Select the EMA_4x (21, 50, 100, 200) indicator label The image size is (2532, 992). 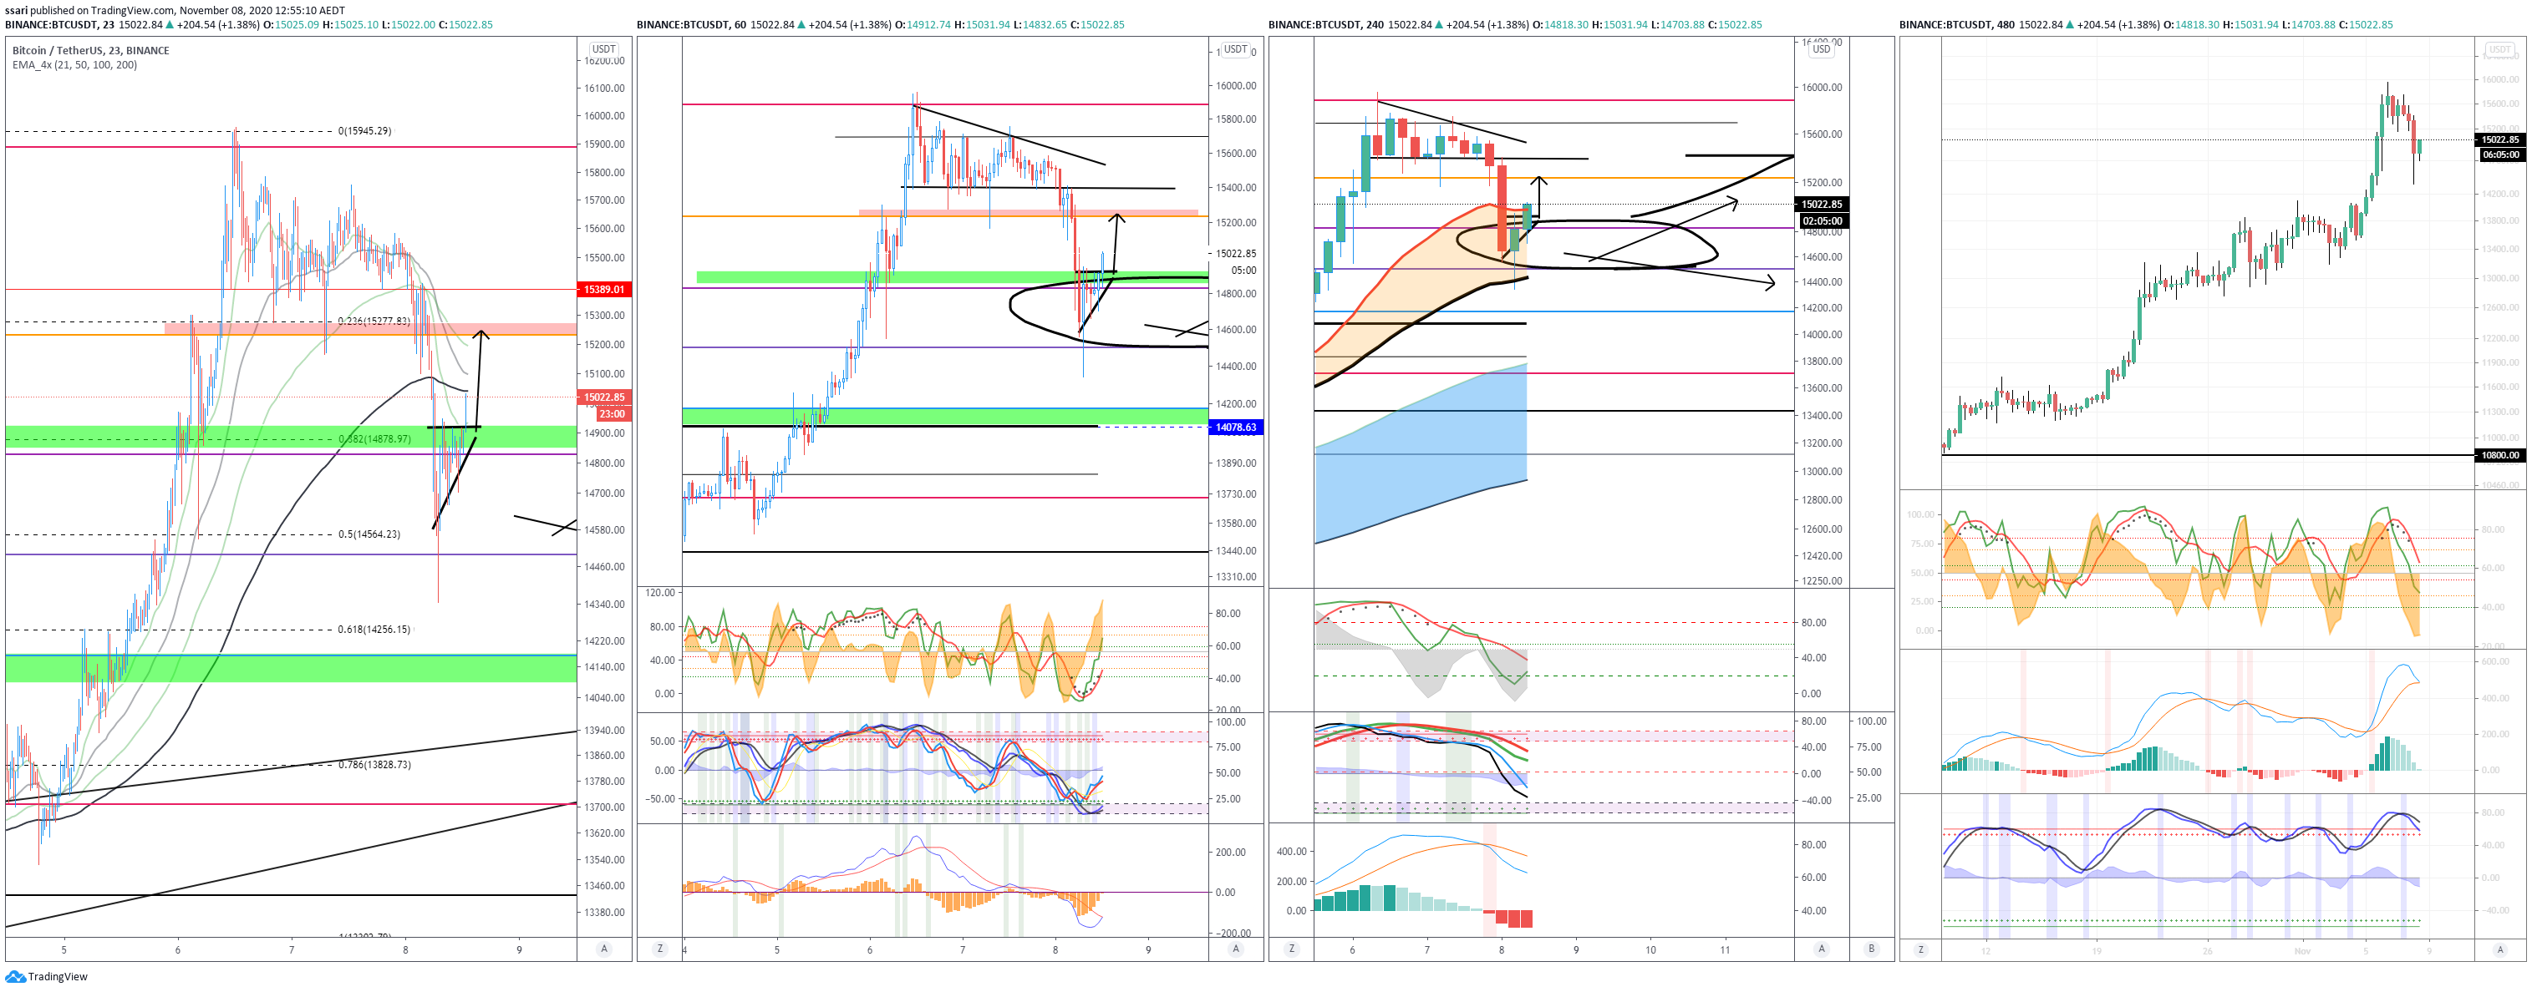pyautogui.click(x=74, y=65)
